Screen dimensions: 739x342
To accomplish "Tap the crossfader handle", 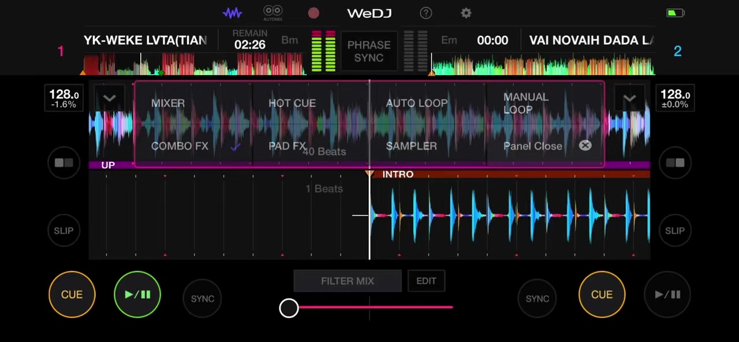I will click(x=289, y=308).
